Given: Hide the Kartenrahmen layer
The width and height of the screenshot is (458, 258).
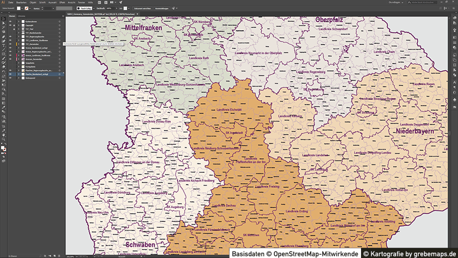Looking at the screenshot, I should tap(10, 21).
